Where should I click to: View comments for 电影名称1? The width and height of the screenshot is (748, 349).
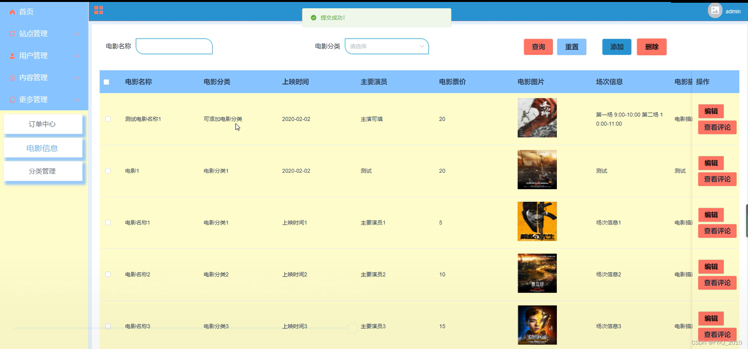(717, 231)
